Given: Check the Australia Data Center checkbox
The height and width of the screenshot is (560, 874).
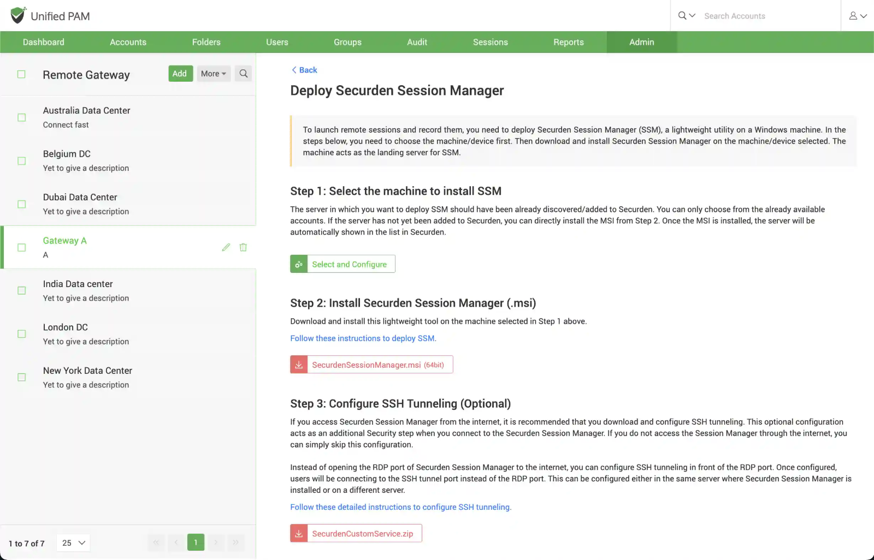Looking at the screenshot, I should 22,117.
